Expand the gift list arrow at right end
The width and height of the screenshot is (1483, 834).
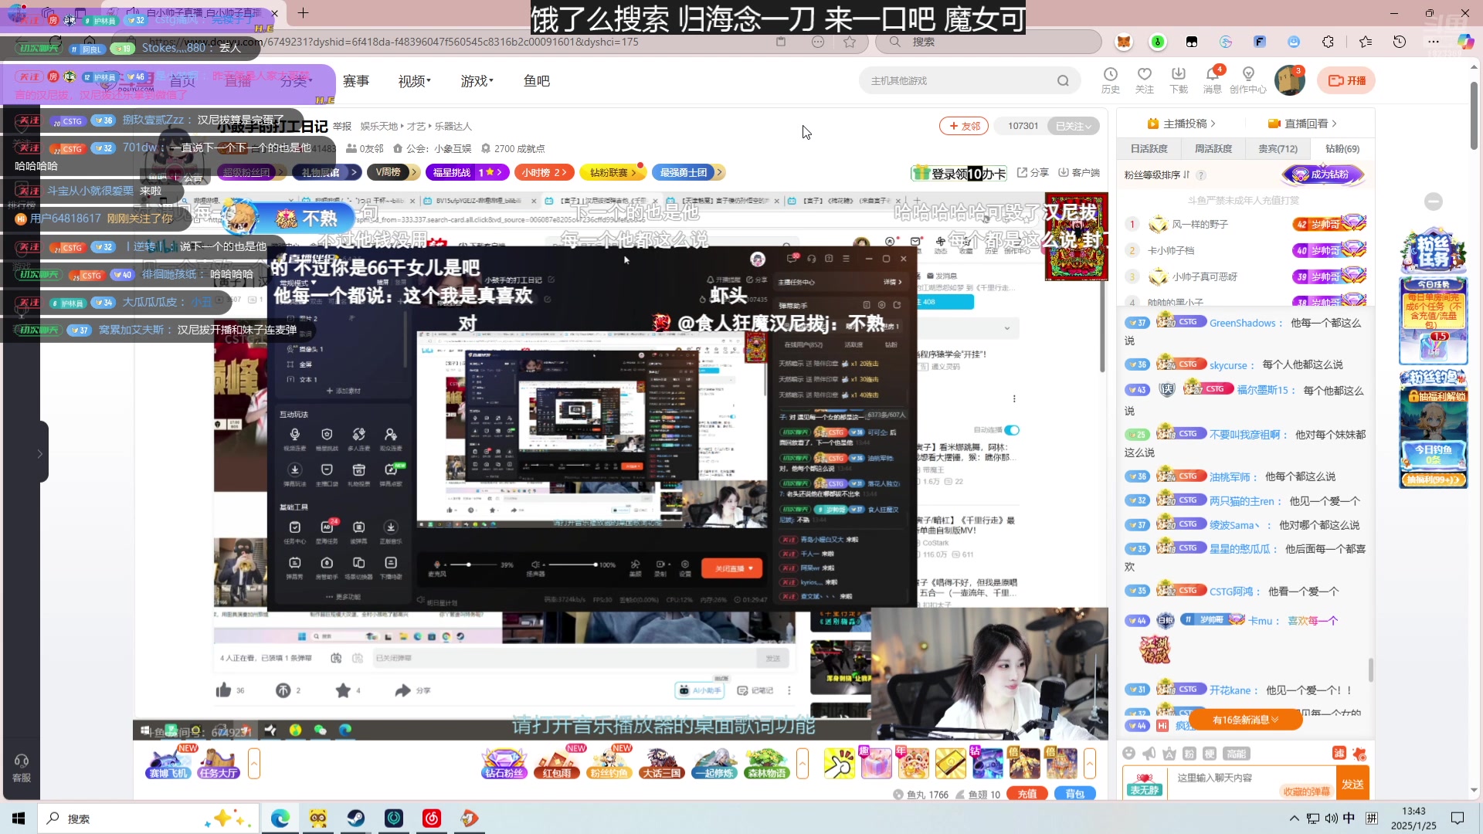coord(1090,764)
